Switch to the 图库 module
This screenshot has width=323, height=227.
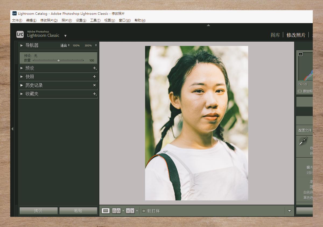[x=275, y=35]
